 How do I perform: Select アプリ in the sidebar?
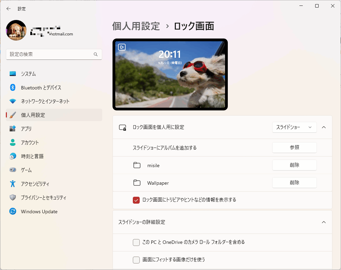click(54, 129)
